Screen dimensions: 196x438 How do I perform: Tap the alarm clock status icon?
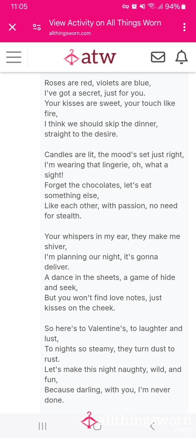click(x=134, y=7)
